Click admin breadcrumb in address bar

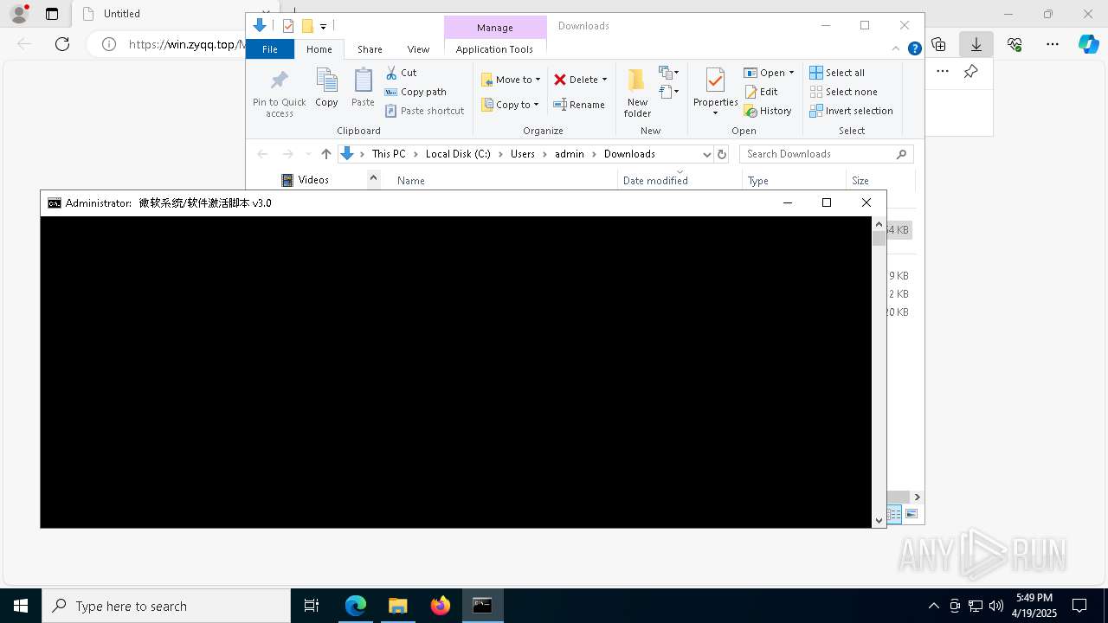coord(570,154)
